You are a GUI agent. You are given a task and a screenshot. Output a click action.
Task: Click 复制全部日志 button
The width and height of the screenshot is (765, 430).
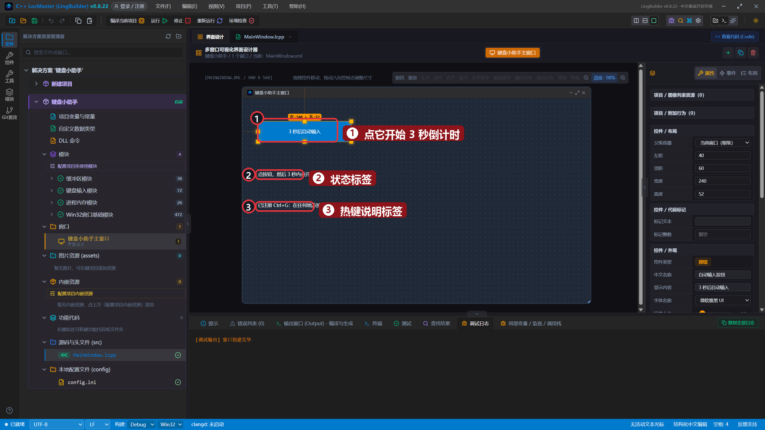(738, 323)
